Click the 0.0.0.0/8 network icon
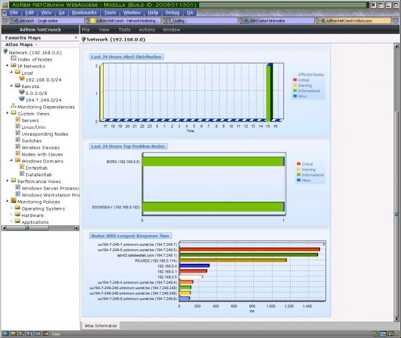 [22, 92]
